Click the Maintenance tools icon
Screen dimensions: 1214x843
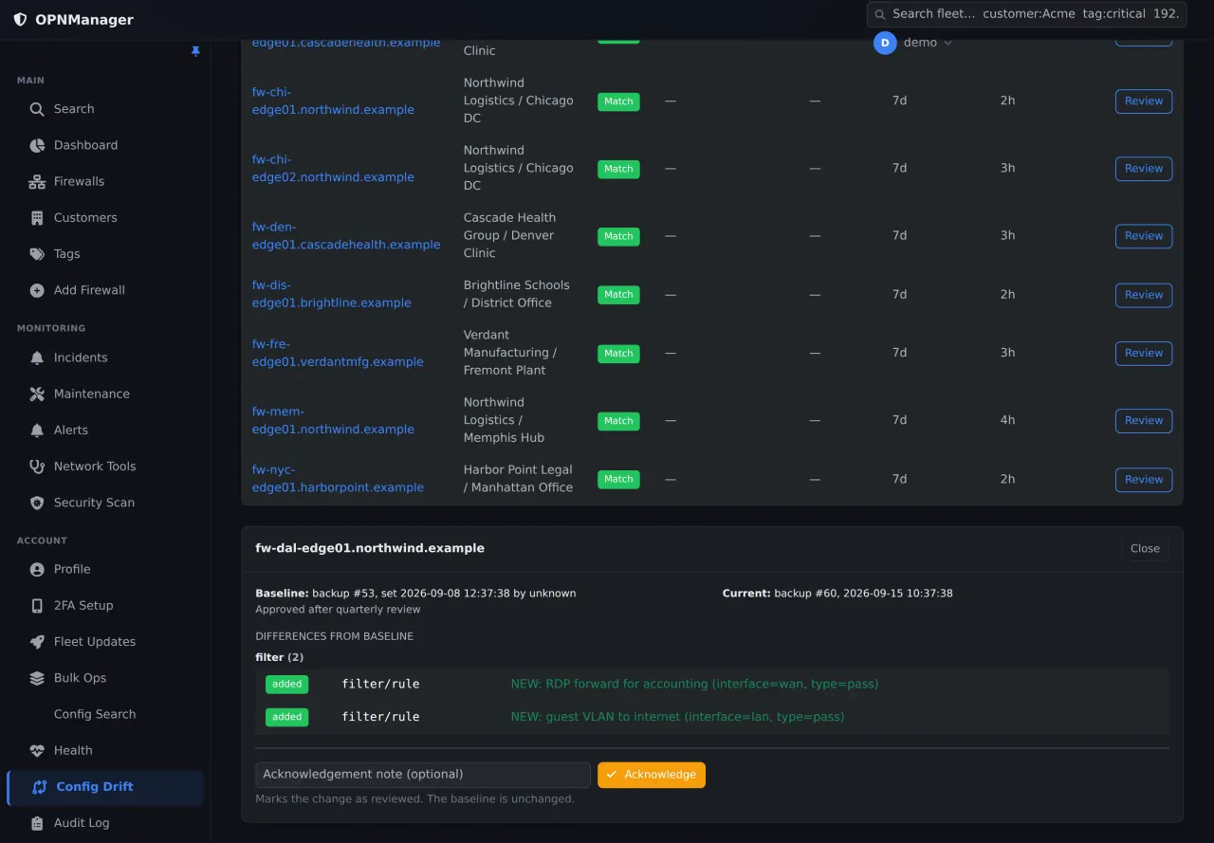click(x=37, y=394)
